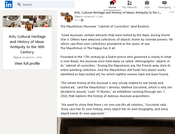Click the post author's profile avatar
Viewport: 175px width, 134px height.
(68, 18)
